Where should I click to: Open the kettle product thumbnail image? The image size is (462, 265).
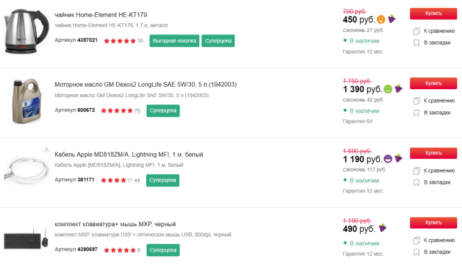click(x=26, y=31)
